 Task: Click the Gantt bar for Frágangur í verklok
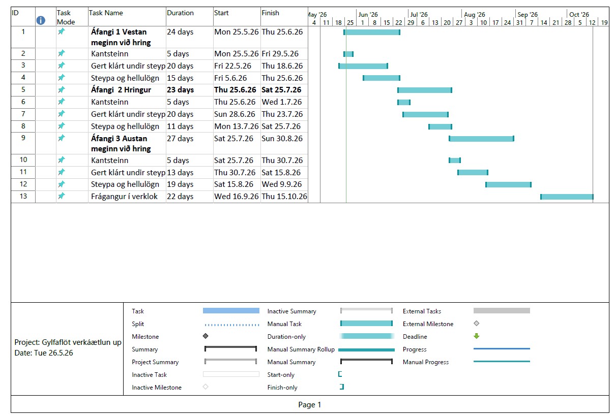coord(567,197)
